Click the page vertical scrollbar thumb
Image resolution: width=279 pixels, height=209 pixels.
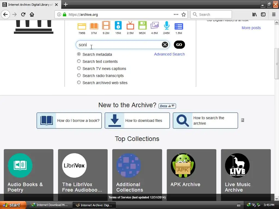pos(277,63)
